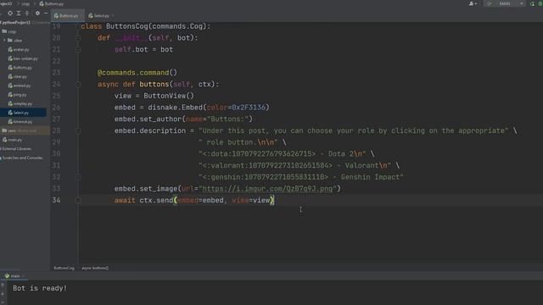
Task: Toggle code fold marker on line 34
Action: (x=78, y=200)
